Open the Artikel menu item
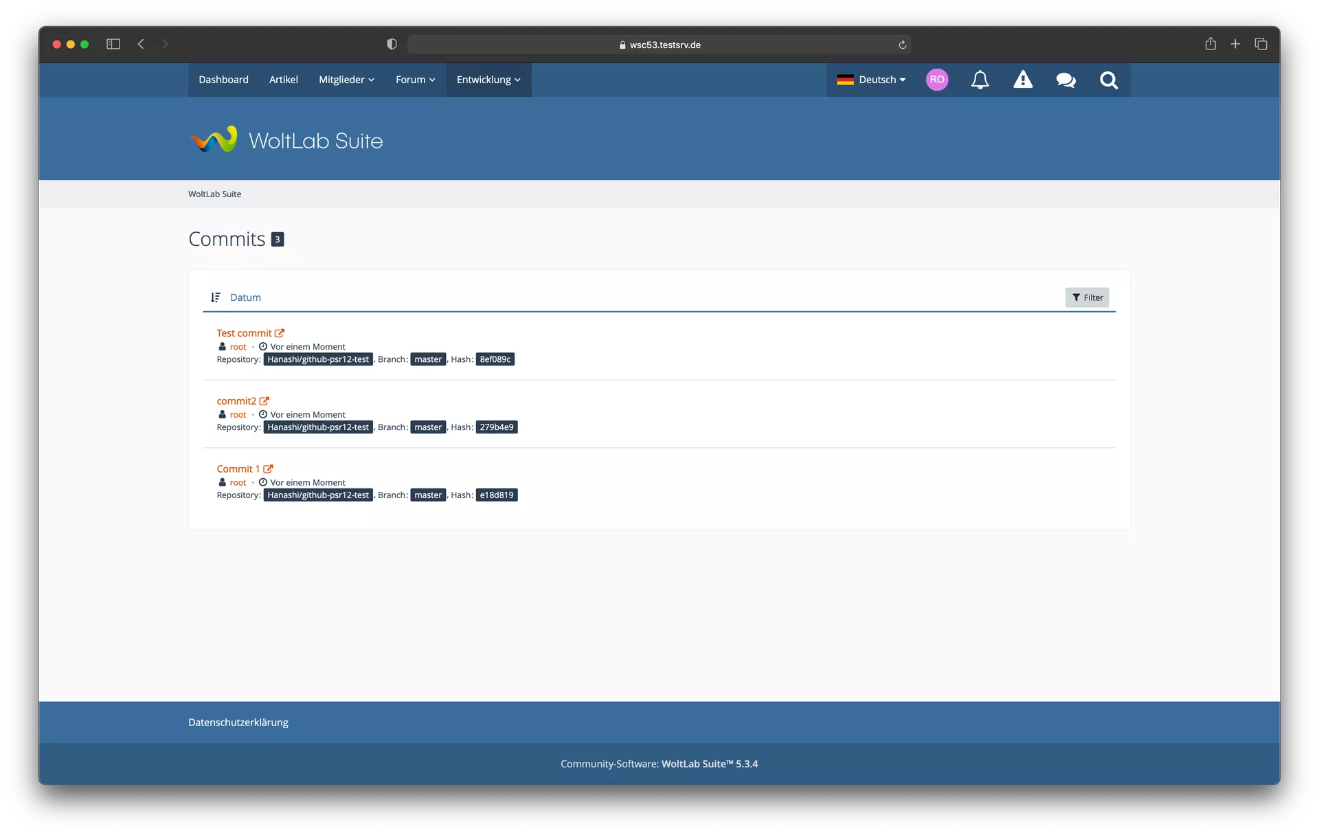Viewport: 1319px width, 836px height. [283, 80]
